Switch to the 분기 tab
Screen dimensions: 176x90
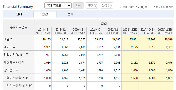click(x=70, y=14)
